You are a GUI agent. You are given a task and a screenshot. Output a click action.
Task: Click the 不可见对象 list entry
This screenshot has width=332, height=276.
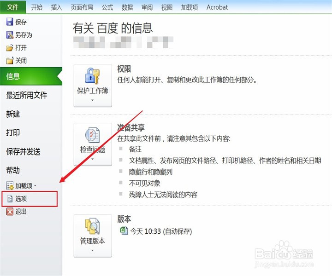pos(144,183)
